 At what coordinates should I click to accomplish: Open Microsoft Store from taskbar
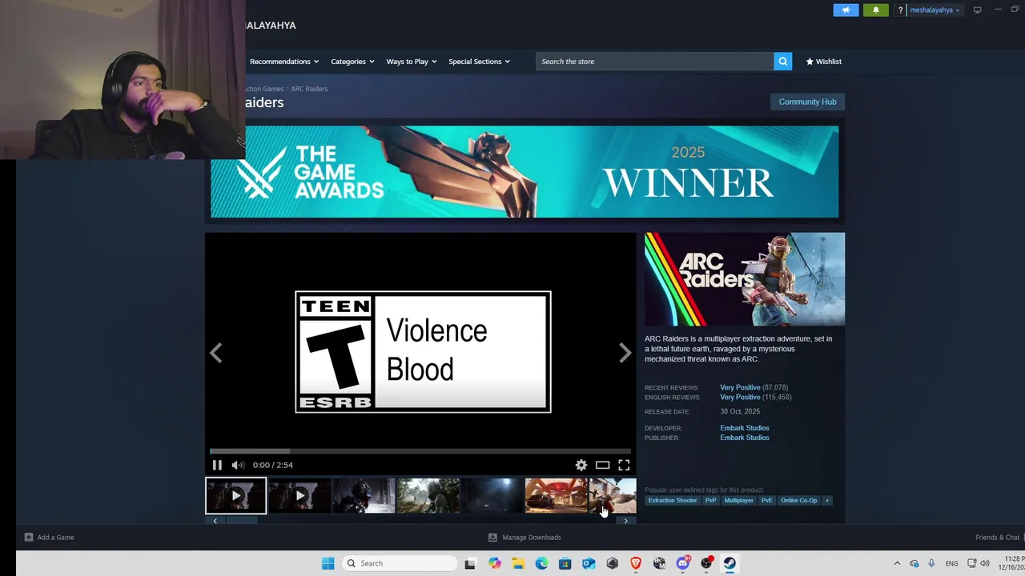(x=565, y=563)
